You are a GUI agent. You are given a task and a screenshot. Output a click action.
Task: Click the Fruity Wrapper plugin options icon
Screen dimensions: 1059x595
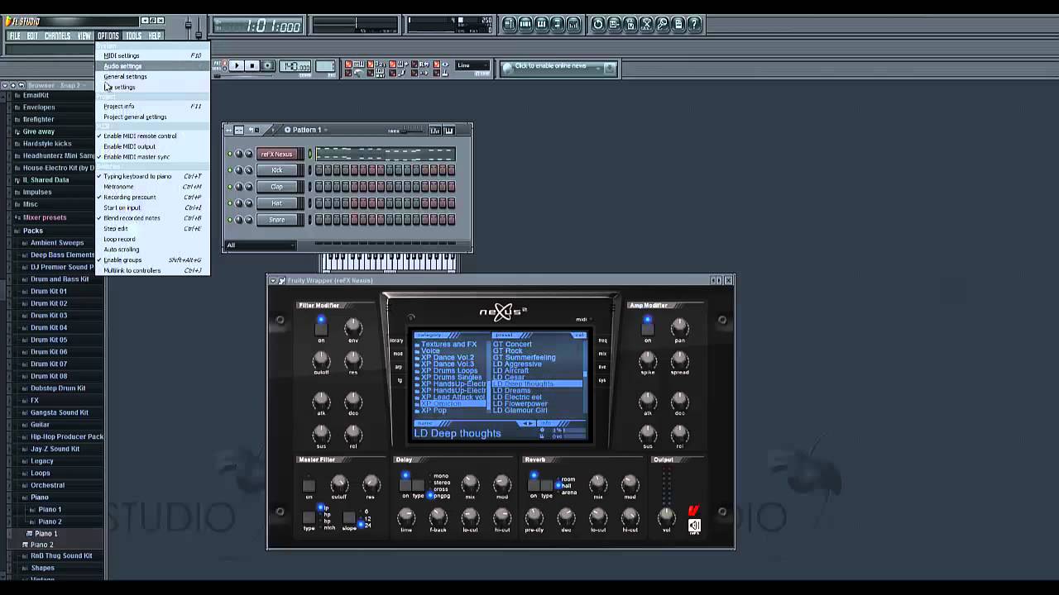pos(281,281)
